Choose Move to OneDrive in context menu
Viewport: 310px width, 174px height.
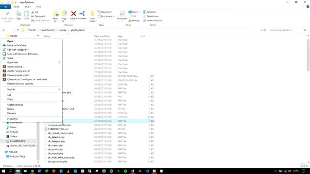31,45
